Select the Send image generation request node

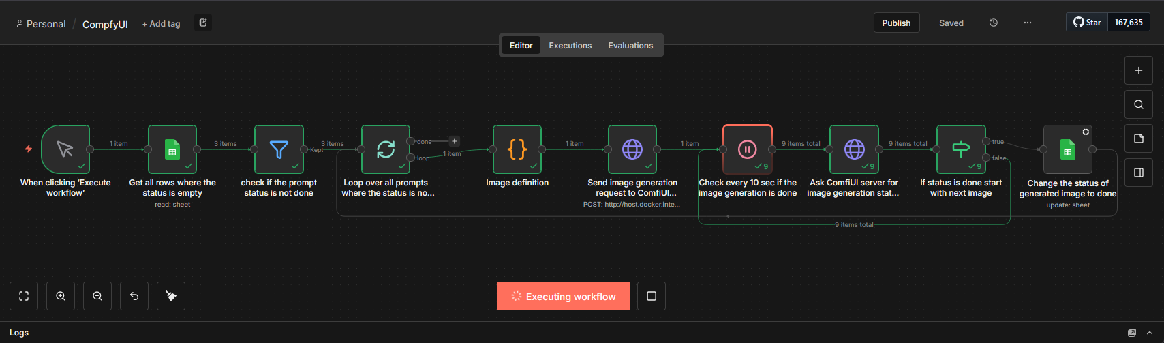click(x=632, y=149)
